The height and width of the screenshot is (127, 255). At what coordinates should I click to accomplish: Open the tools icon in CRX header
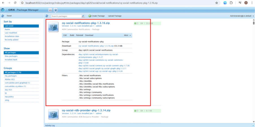tap(50, 10)
